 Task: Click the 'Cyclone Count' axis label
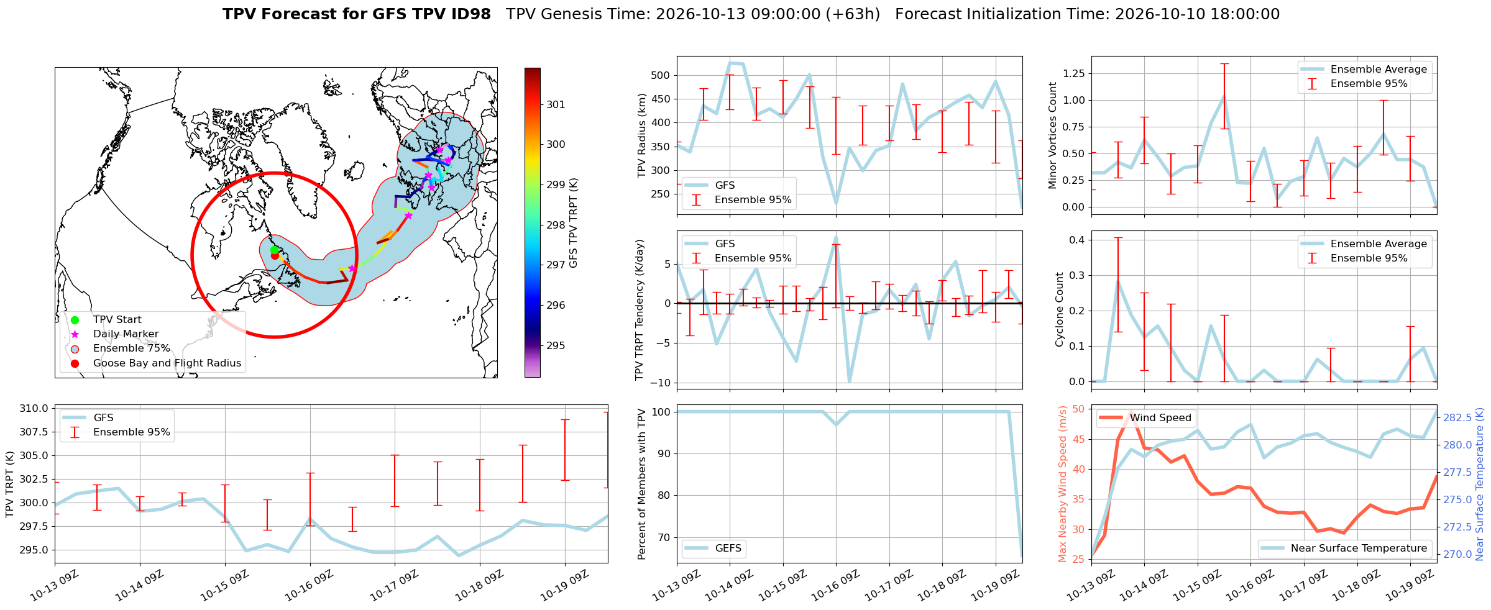pos(1060,309)
